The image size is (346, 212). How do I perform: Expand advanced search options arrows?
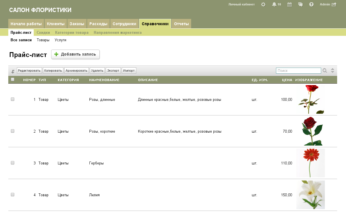point(333,70)
